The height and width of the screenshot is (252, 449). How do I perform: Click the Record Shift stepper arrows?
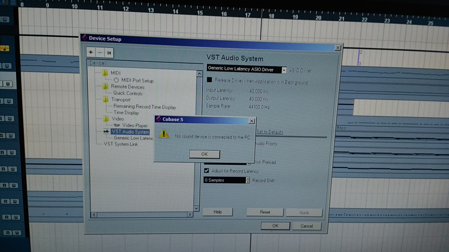[x=248, y=180]
